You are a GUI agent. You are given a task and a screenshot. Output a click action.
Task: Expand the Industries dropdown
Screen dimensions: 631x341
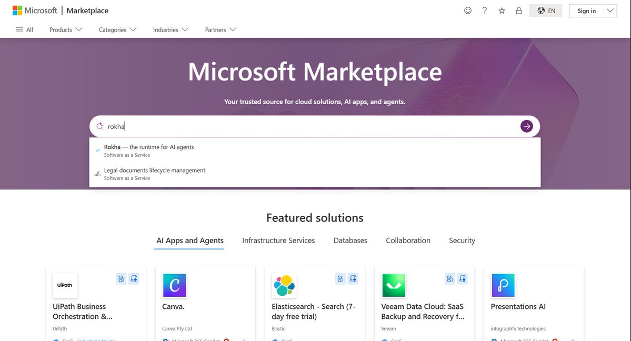pos(171,29)
